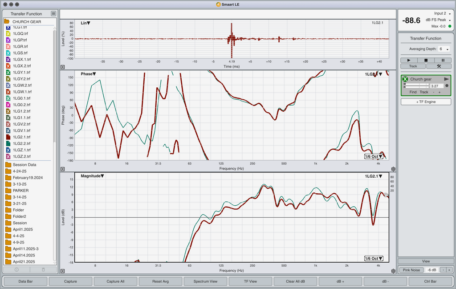Image resolution: width=456 pixels, height=289 pixels.
Task: Switch to Spectrum View
Action: click(205, 281)
